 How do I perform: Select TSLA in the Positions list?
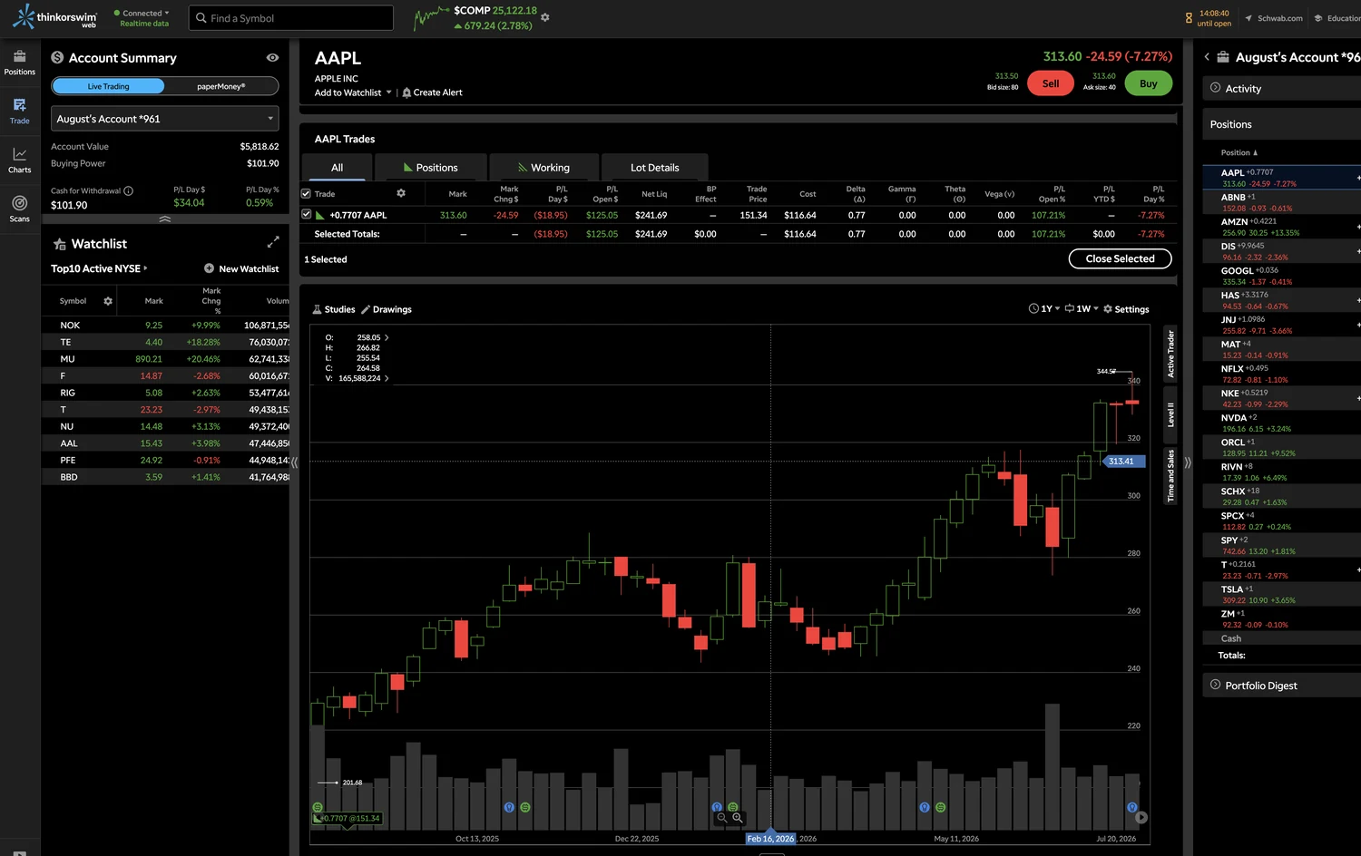coord(1281,594)
